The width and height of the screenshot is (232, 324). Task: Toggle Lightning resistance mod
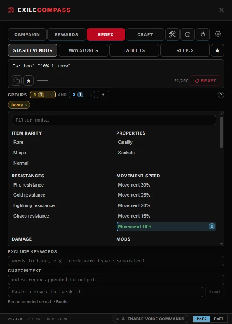click(x=34, y=206)
